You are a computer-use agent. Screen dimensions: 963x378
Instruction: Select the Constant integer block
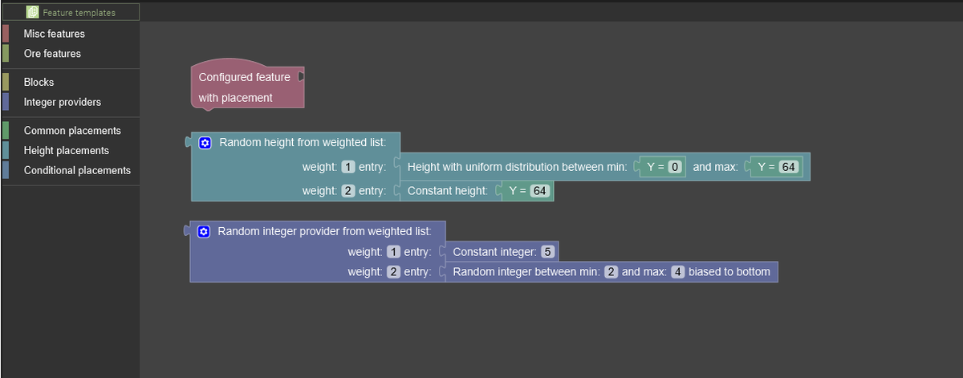click(502, 252)
